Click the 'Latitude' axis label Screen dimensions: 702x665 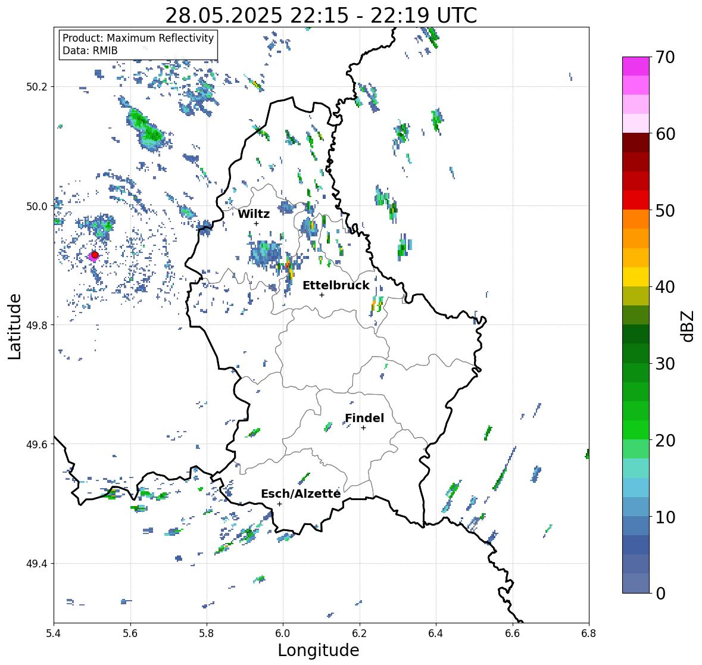(x=14, y=326)
